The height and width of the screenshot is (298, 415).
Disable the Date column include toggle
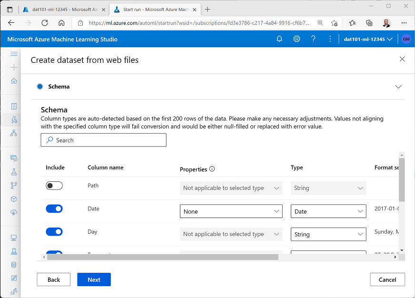54,209
